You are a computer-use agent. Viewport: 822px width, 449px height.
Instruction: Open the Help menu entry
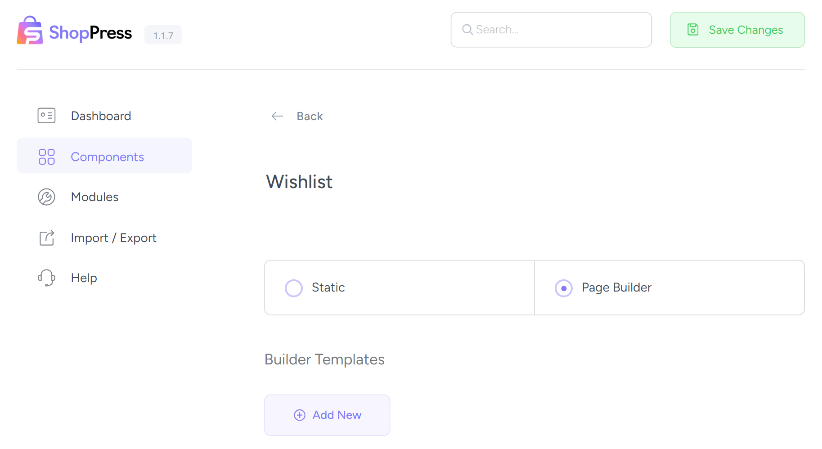point(84,278)
